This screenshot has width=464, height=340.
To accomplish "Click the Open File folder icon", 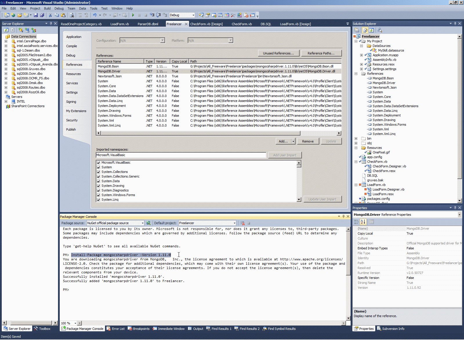I will click(x=19, y=15).
